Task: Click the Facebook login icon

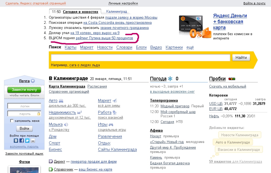Action: click(x=22, y=141)
